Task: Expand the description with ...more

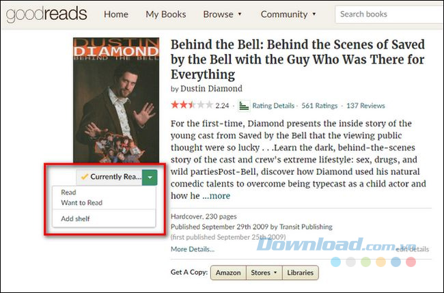Action: [216, 196]
